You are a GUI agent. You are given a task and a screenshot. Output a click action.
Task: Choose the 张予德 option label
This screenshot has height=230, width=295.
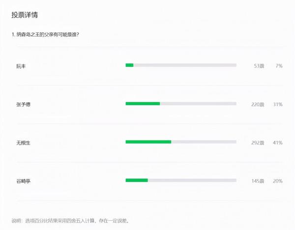click(x=23, y=104)
